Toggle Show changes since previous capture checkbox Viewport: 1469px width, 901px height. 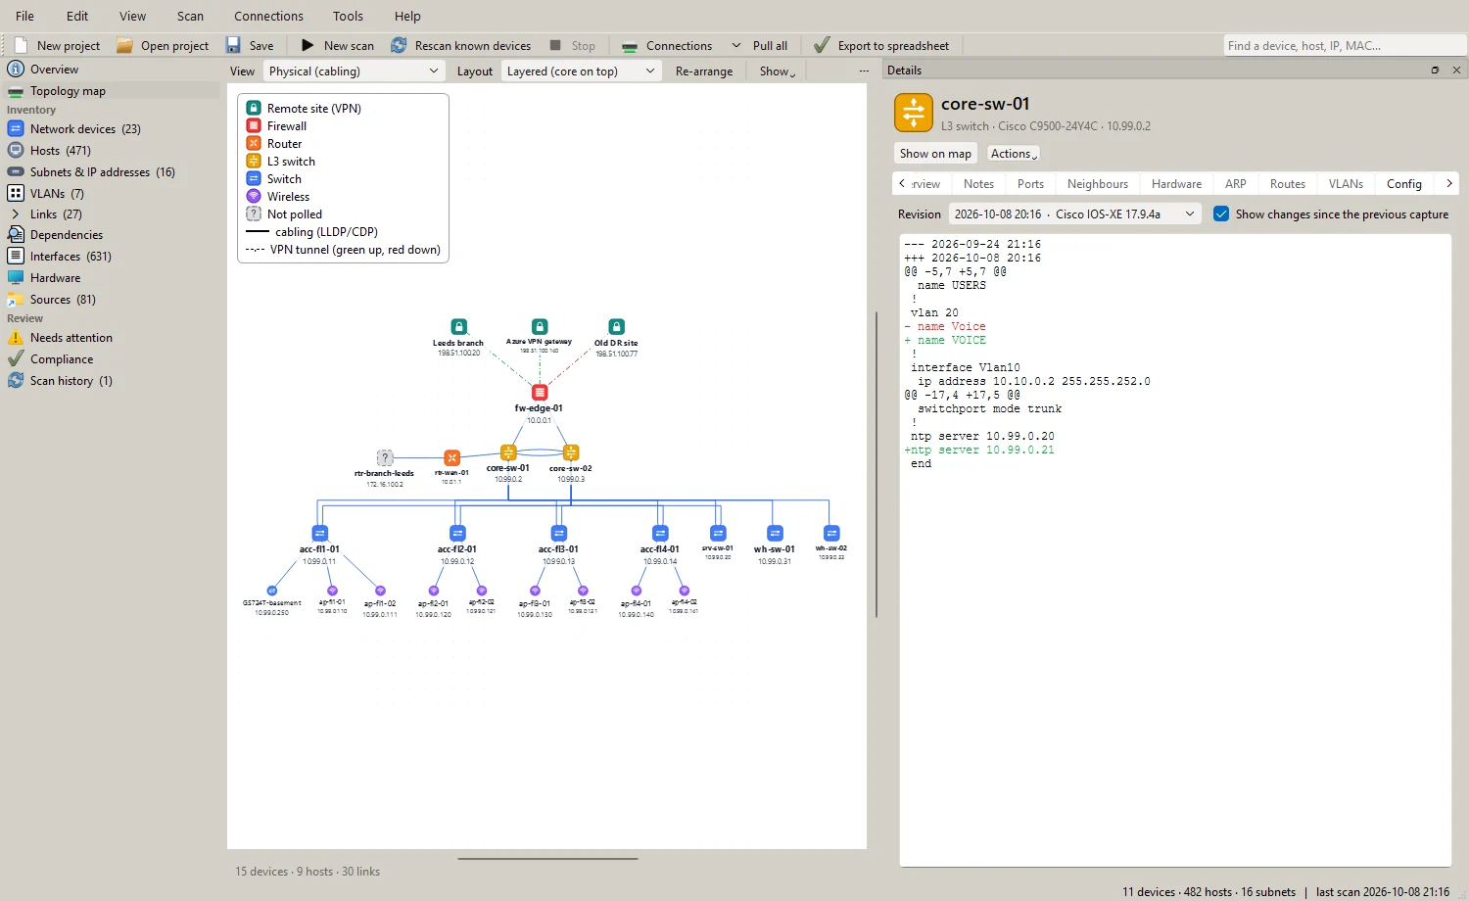(x=1221, y=213)
